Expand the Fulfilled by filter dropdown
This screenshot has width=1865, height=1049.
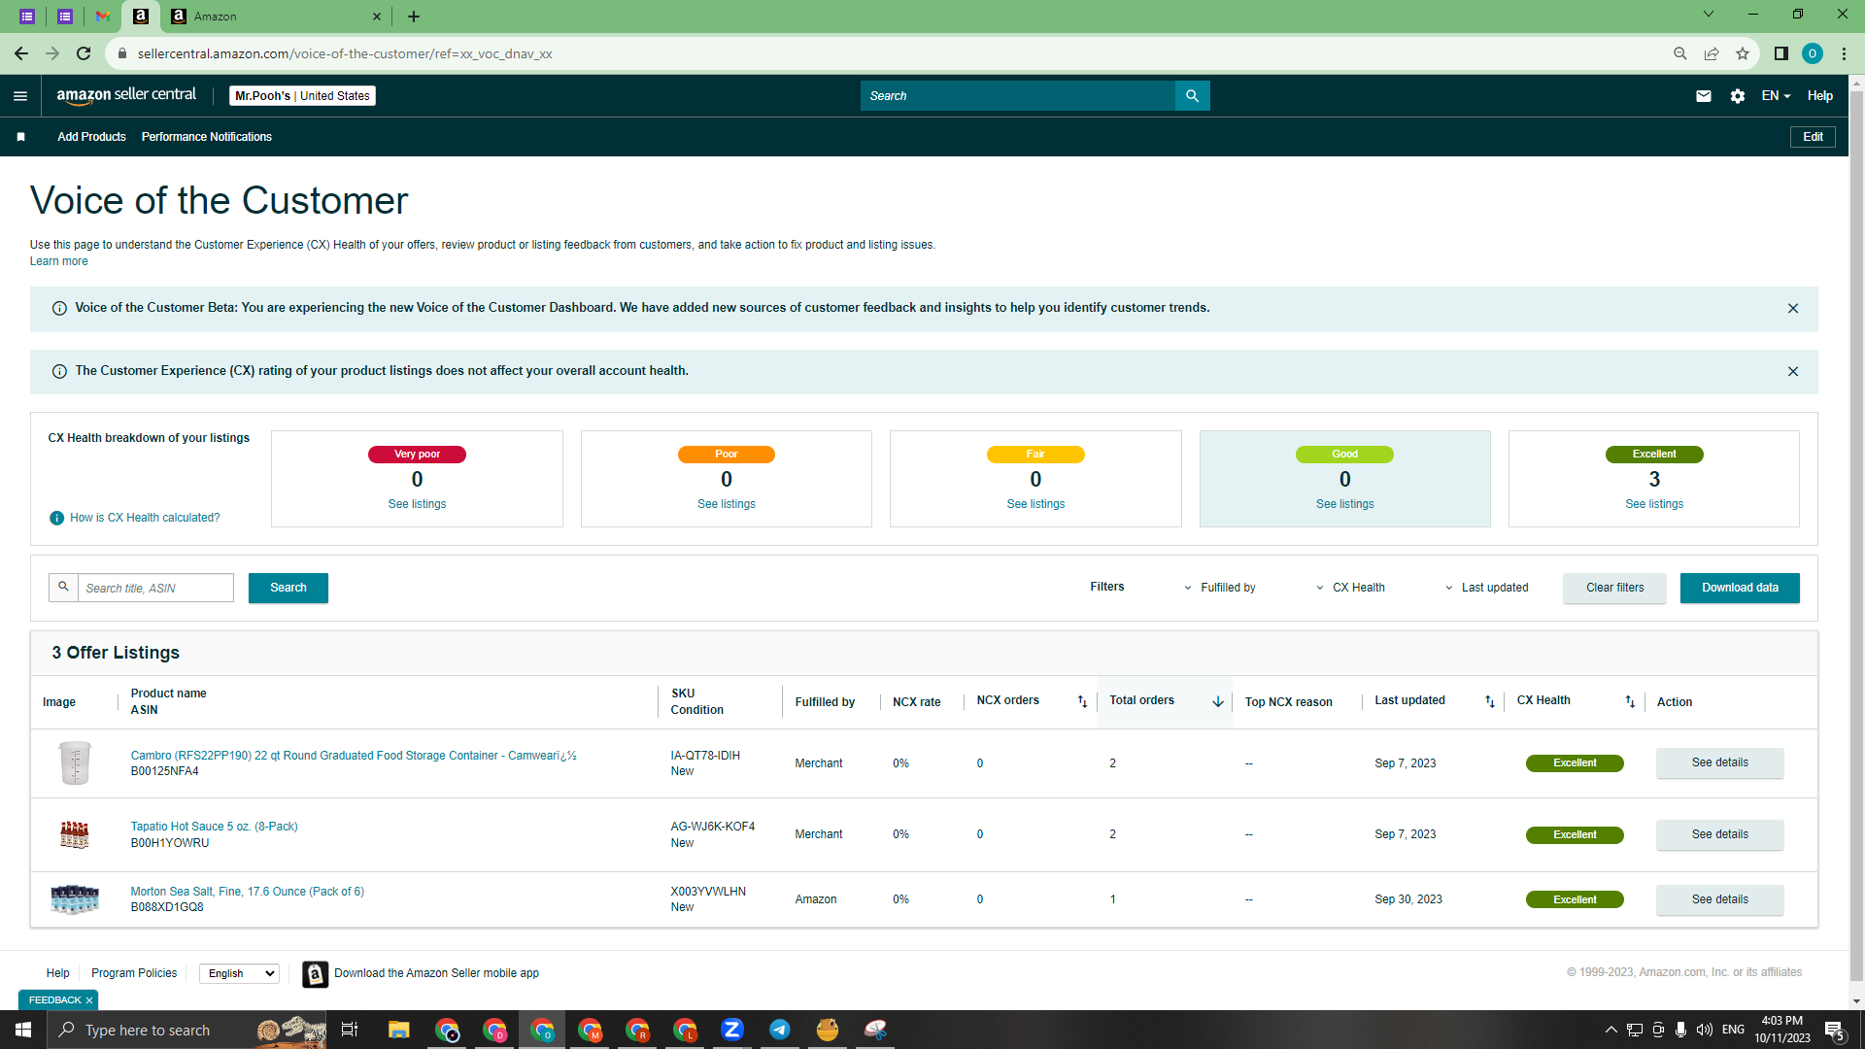coord(1220,588)
